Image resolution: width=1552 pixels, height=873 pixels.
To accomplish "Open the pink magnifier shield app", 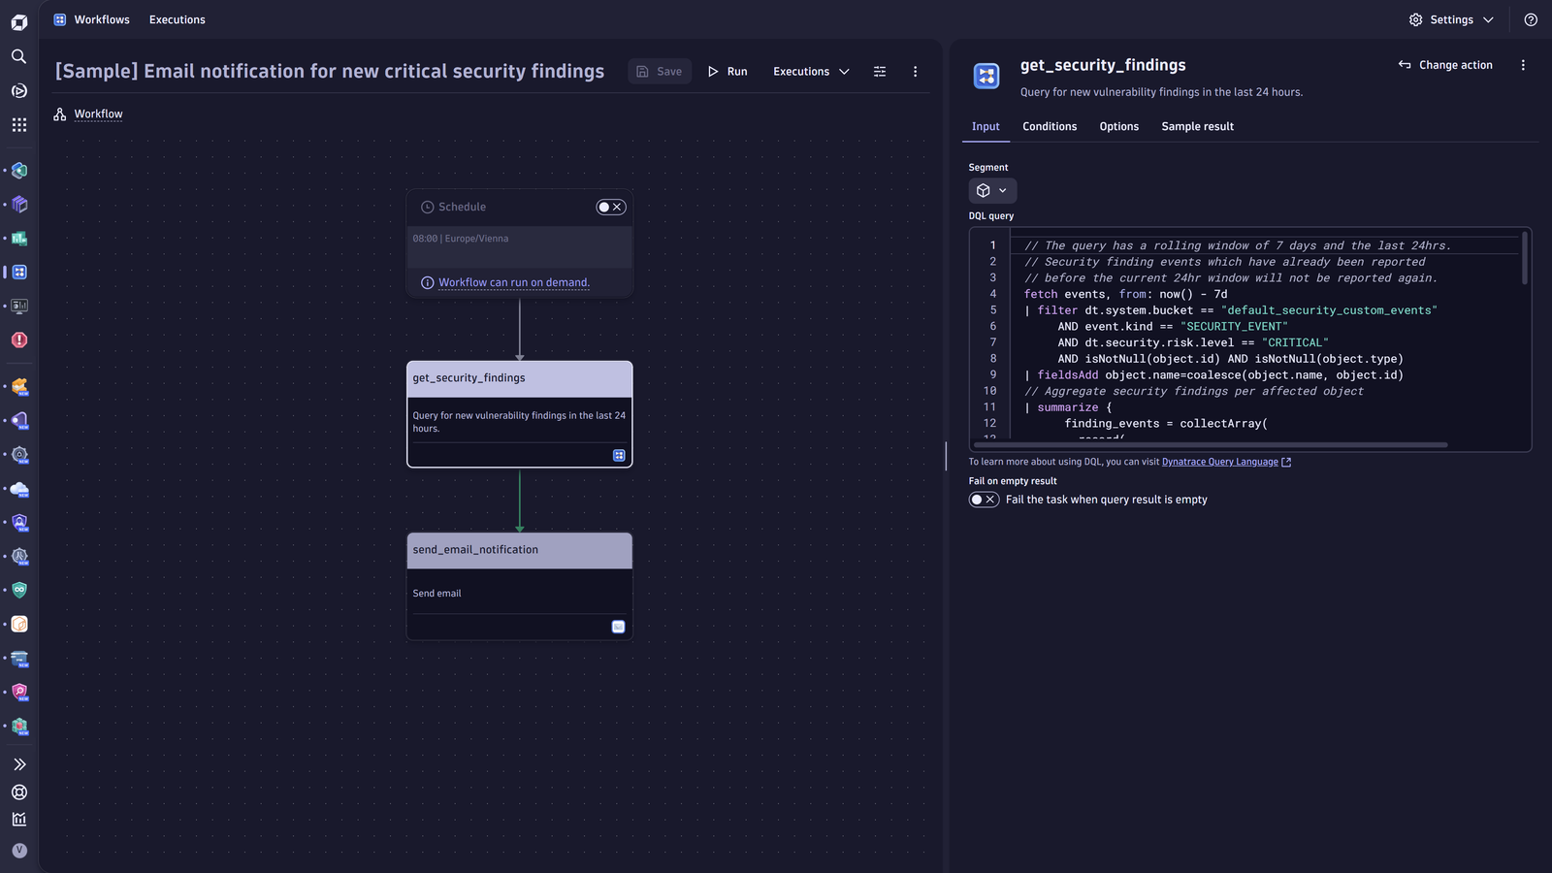I will (x=19, y=693).
